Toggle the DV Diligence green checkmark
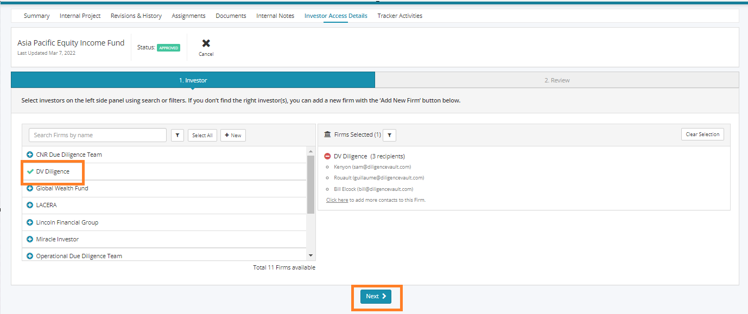This screenshot has width=748, height=314. [x=30, y=171]
